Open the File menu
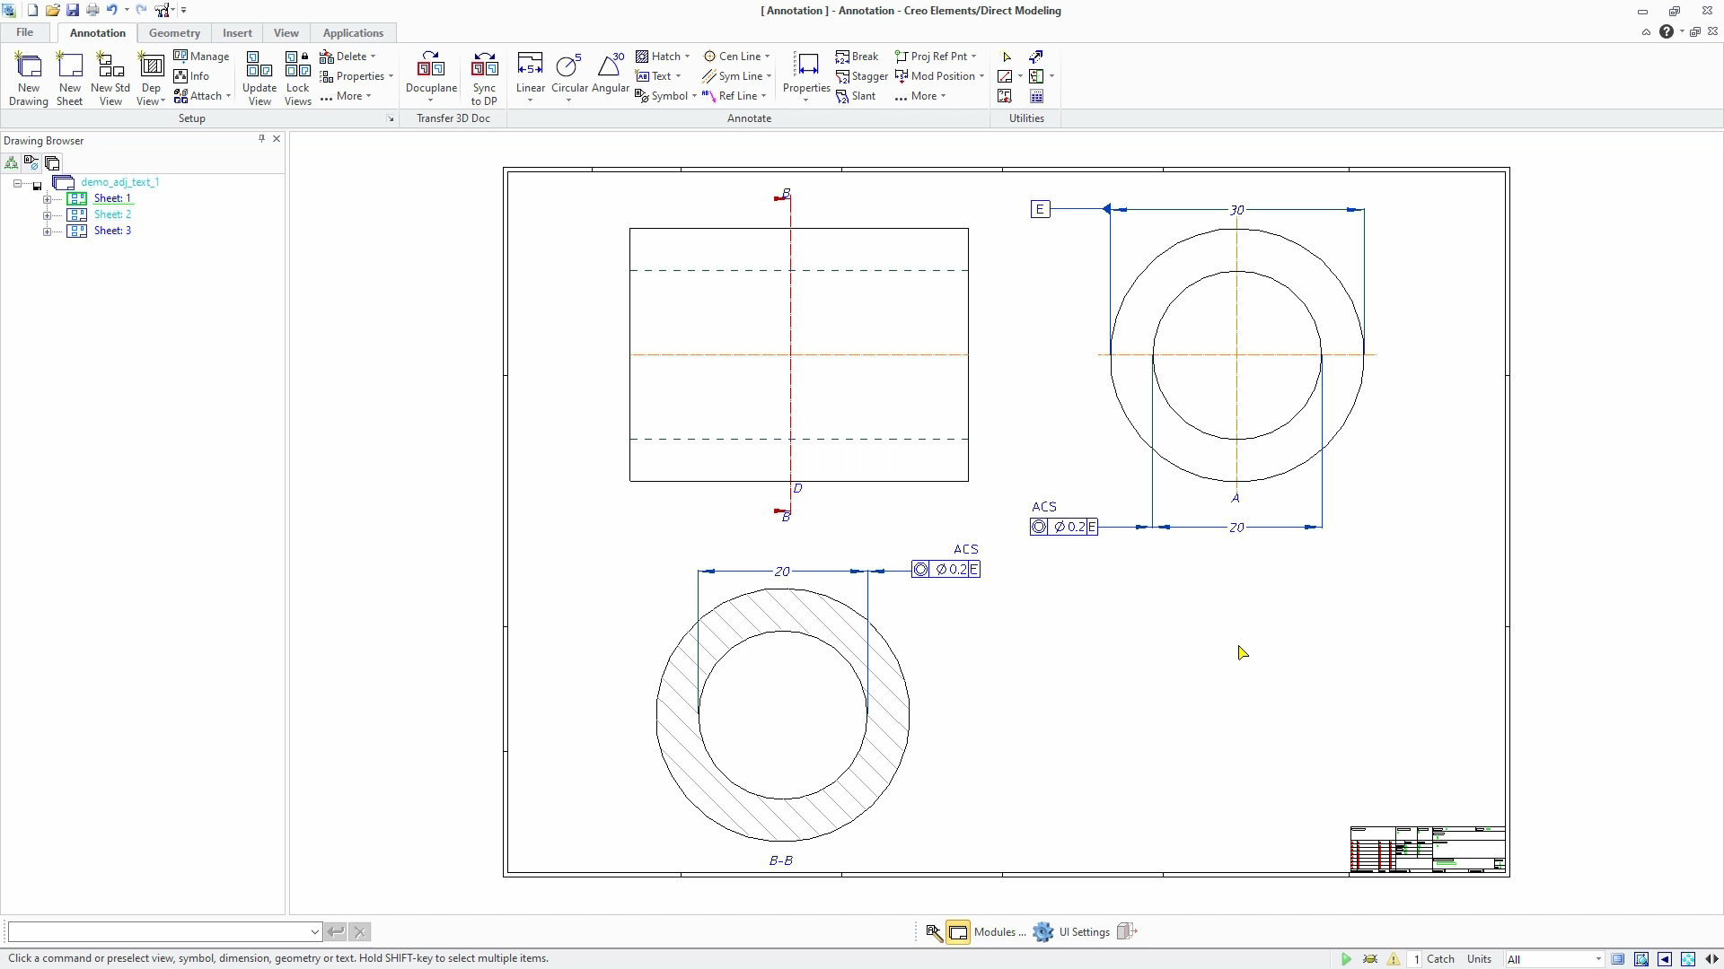 tap(24, 32)
